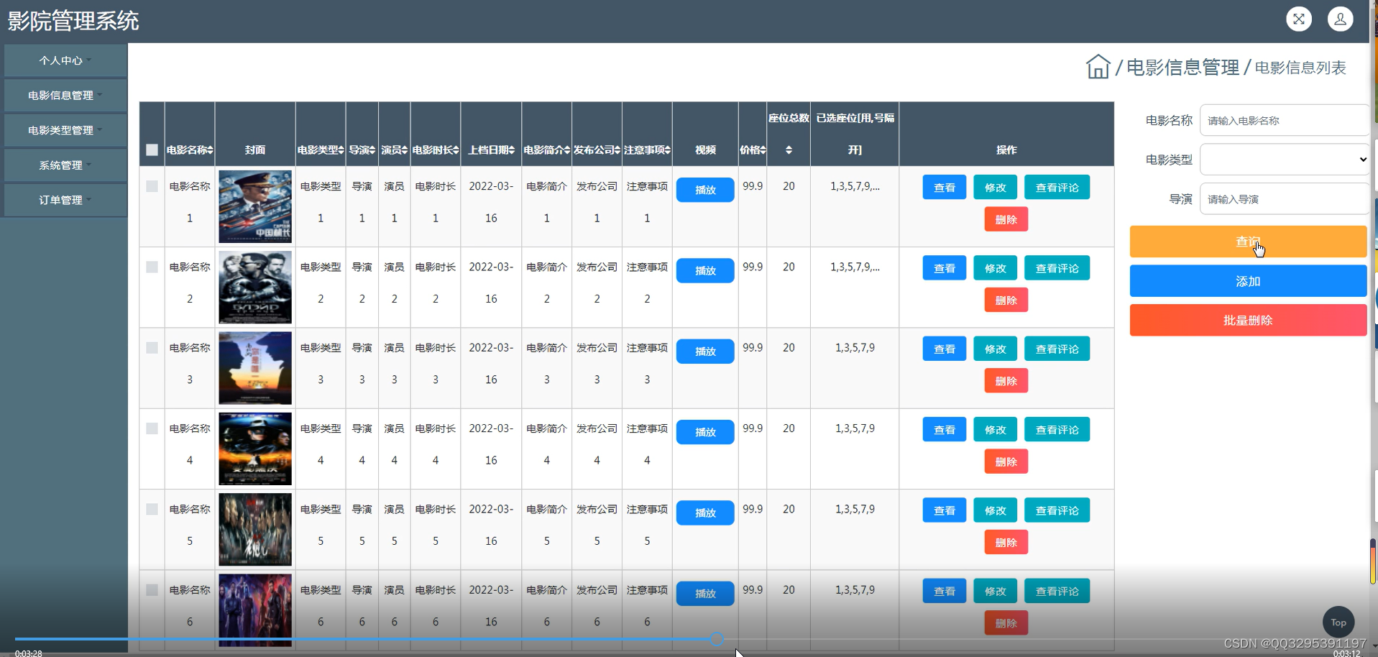Screen dimensions: 1378x657
Task: Expand the 电影信息管理 sidebar menu
Action: 65,95
